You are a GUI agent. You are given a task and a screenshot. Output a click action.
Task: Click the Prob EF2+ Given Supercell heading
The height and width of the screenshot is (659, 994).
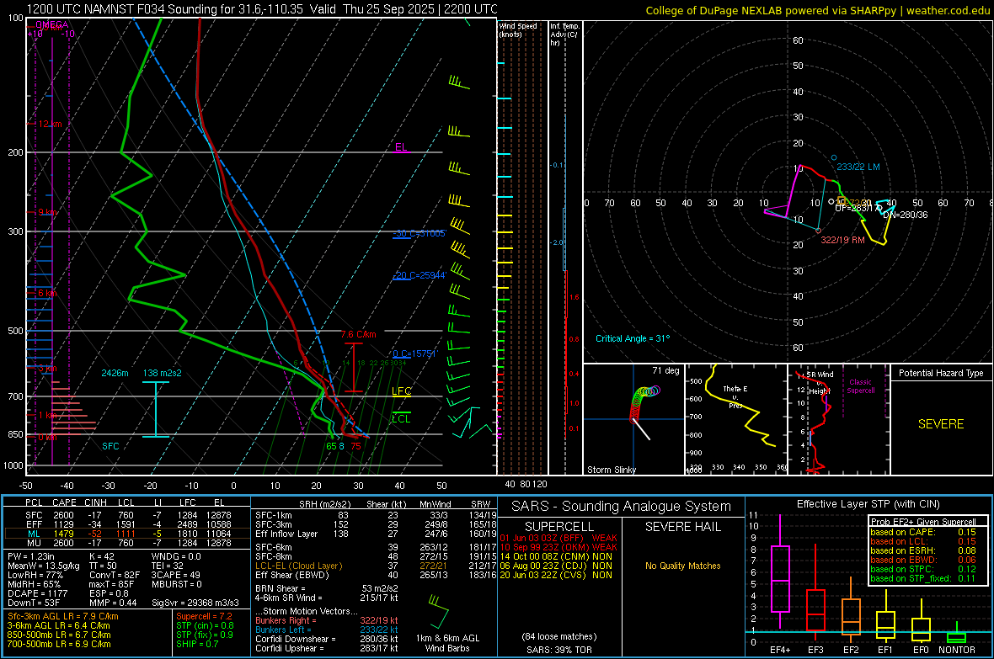[923, 522]
